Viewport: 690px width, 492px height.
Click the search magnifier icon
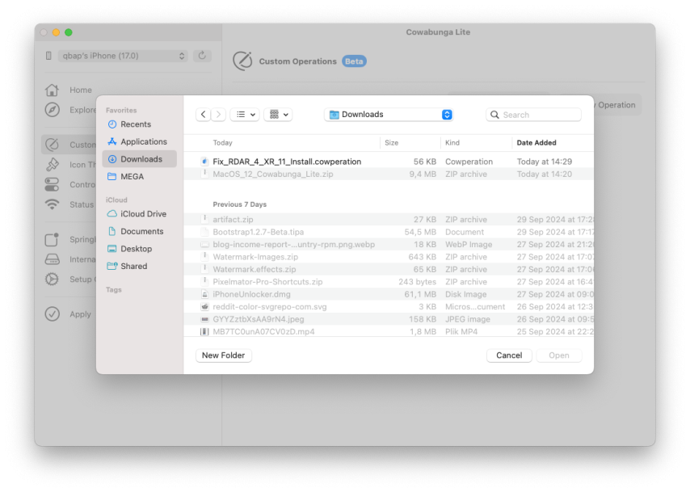(494, 115)
